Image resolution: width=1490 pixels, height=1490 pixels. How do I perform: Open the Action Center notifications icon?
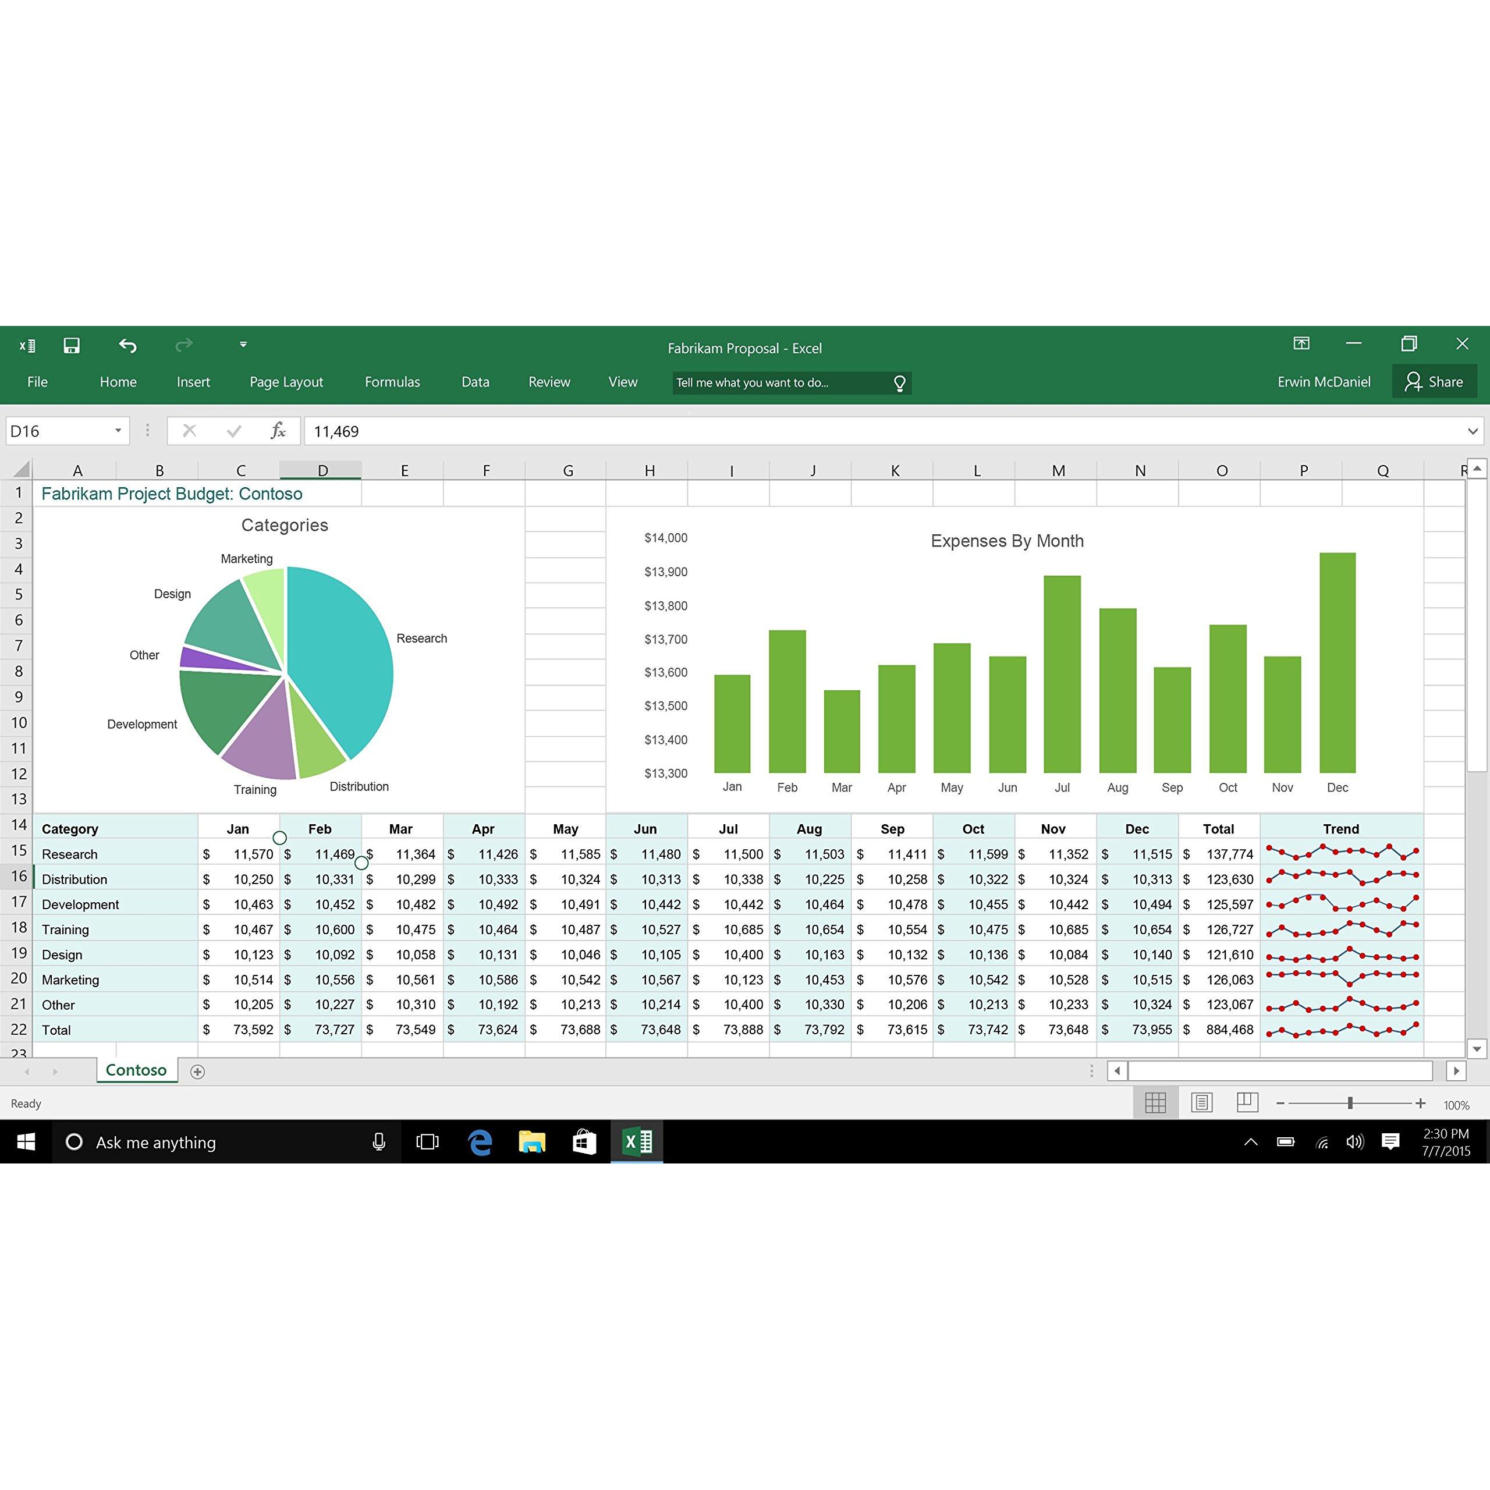pyautogui.click(x=1390, y=1142)
